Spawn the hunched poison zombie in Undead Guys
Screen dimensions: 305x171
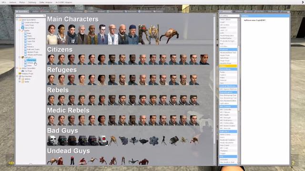point(144,161)
